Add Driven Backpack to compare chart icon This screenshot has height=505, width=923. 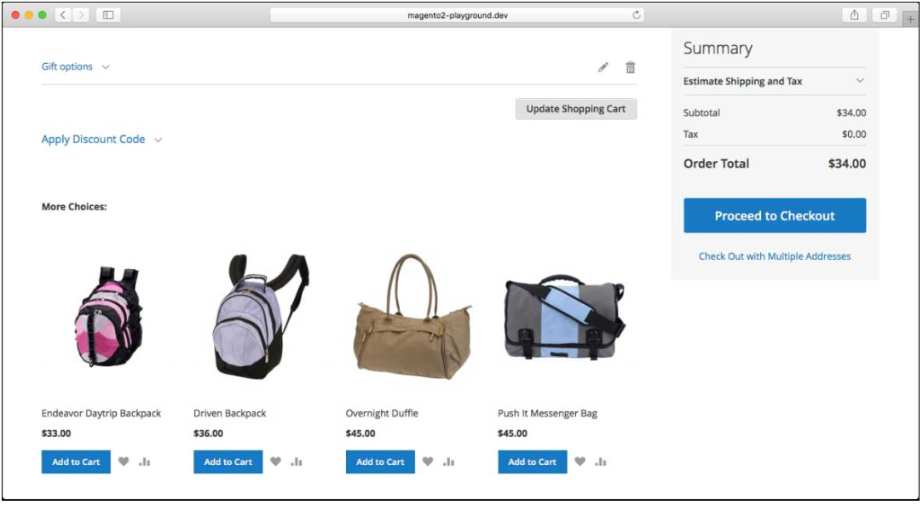297,462
